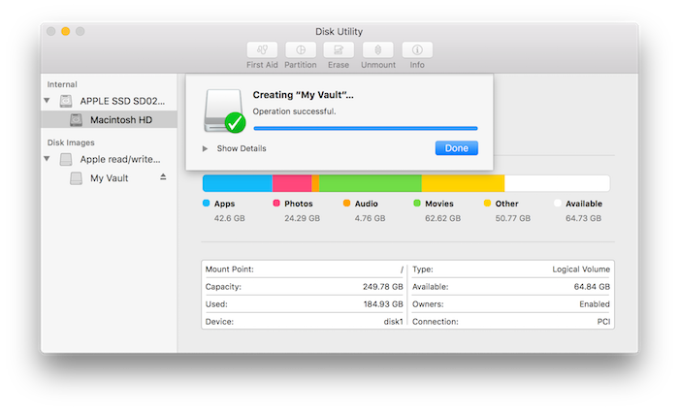The width and height of the screenshot is (679, 411).
Task: Click the 4.76 GB Audio value
Action: [x=370, y=218]
